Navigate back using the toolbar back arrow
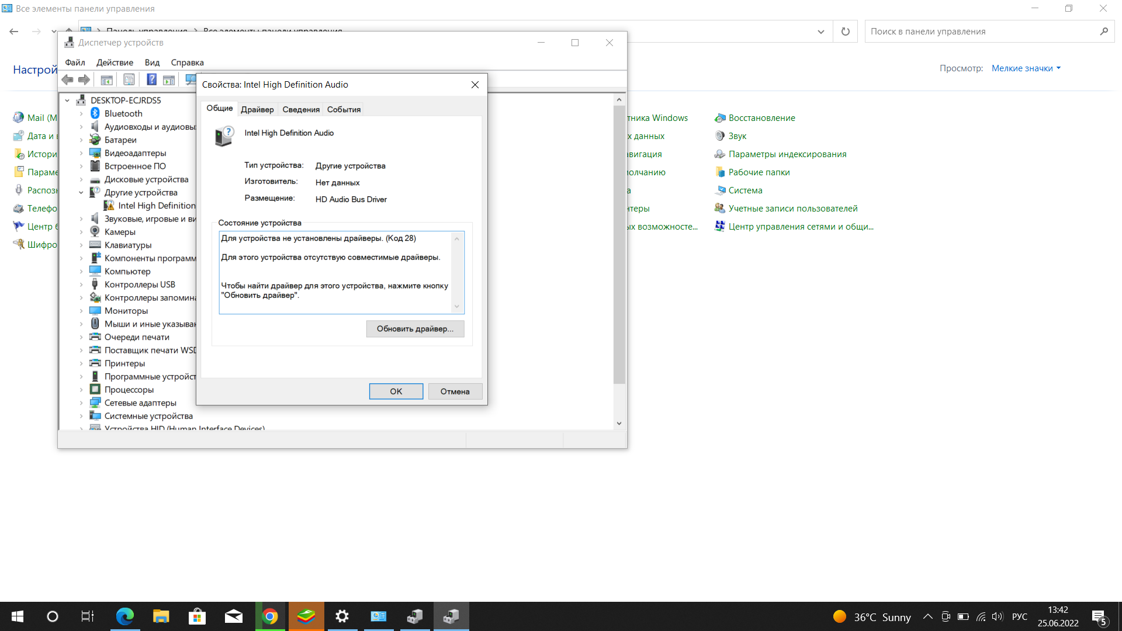The image size is (1122, 631). (68, 79)
